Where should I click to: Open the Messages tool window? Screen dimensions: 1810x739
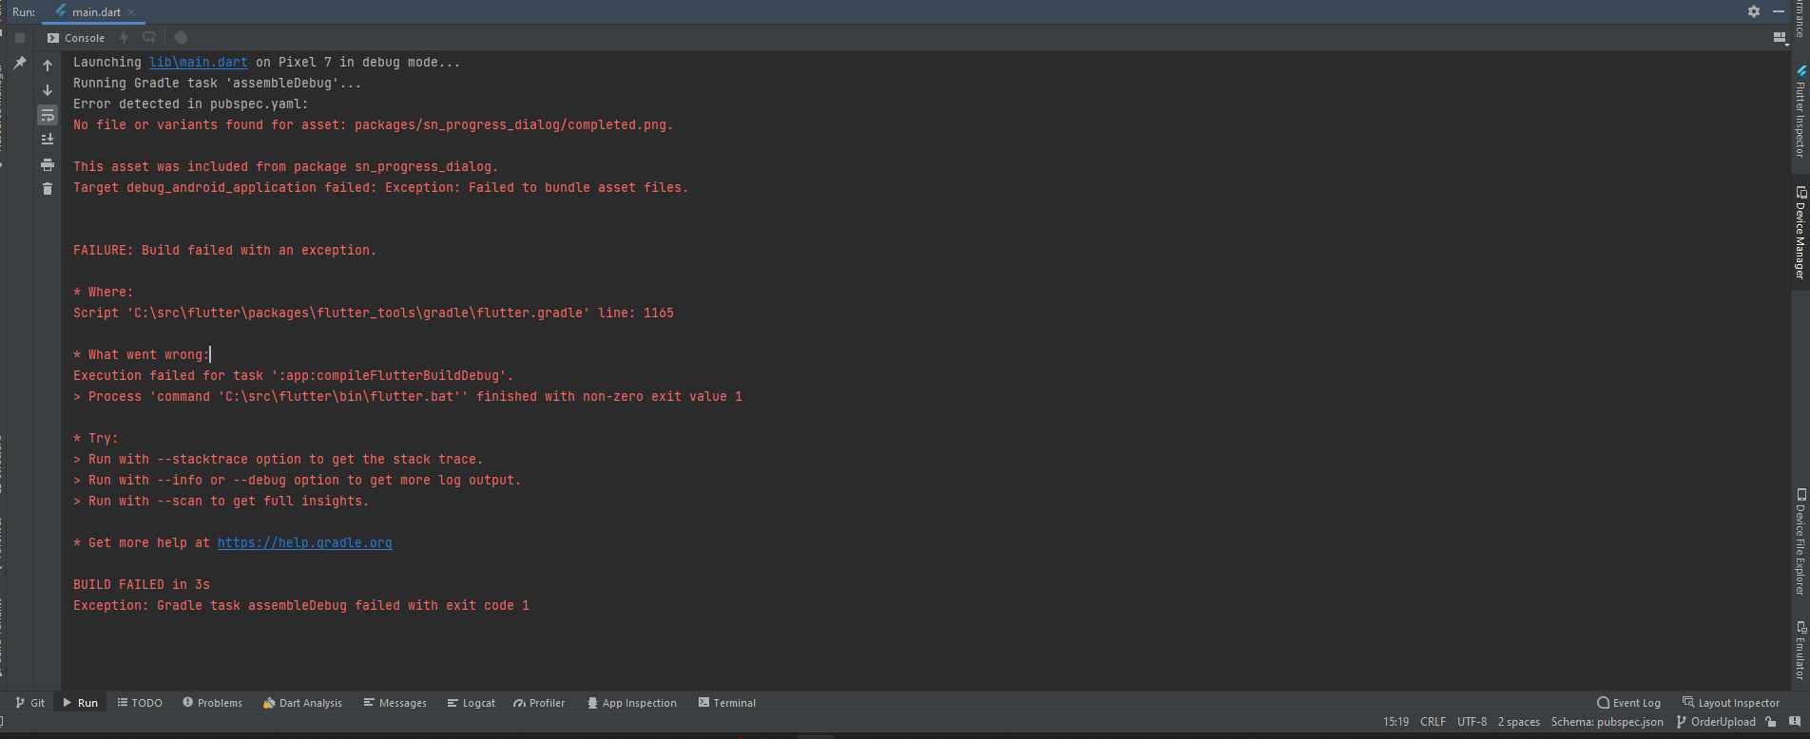tap(395, 703)
